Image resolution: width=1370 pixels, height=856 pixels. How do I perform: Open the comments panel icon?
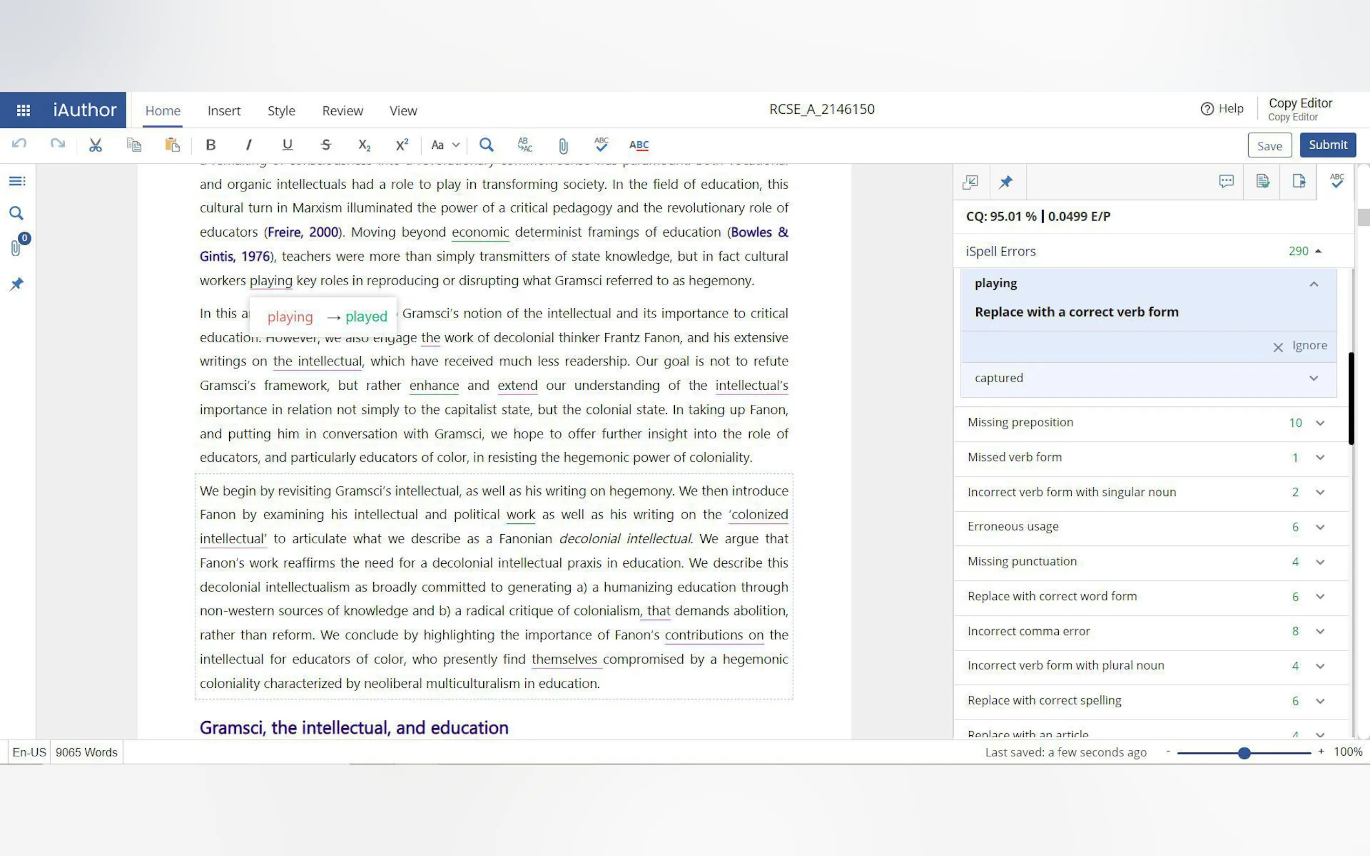(1226, 181)
